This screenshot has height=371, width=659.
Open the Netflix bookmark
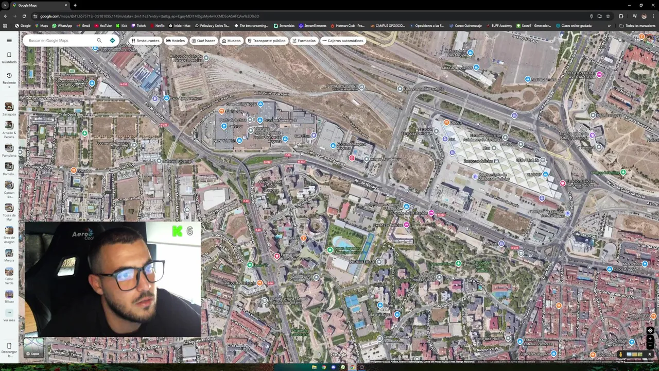pyautogui.click(x=157, y=26)
